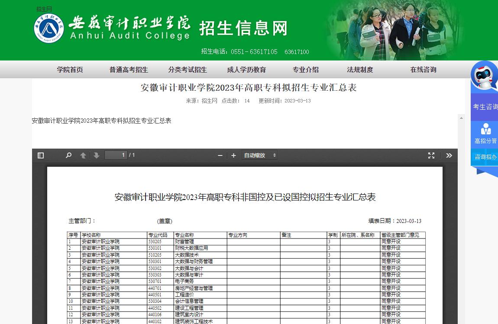The width and height of the screenshot is (498, 324).
Task: Open the 分类考试招生 menu item
Action: [188, 70]
